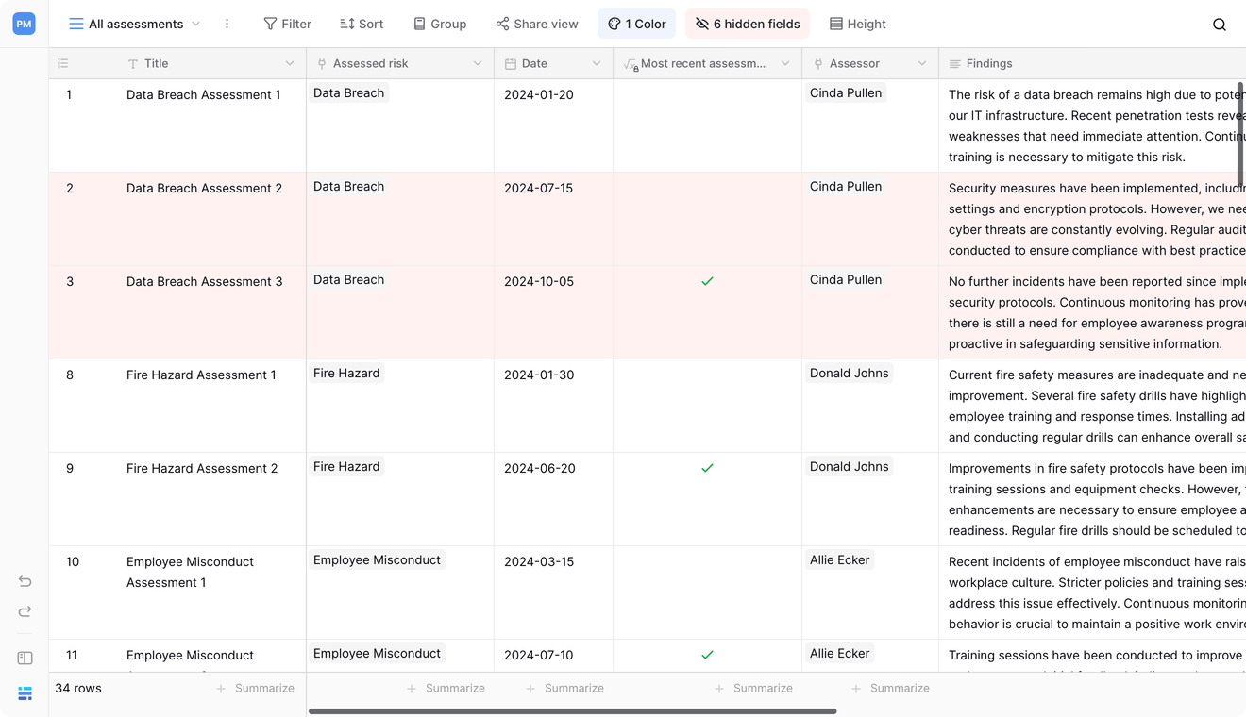Show the 6 hidden fields
Screen dimensions: 1246x717
click(748, 24)
